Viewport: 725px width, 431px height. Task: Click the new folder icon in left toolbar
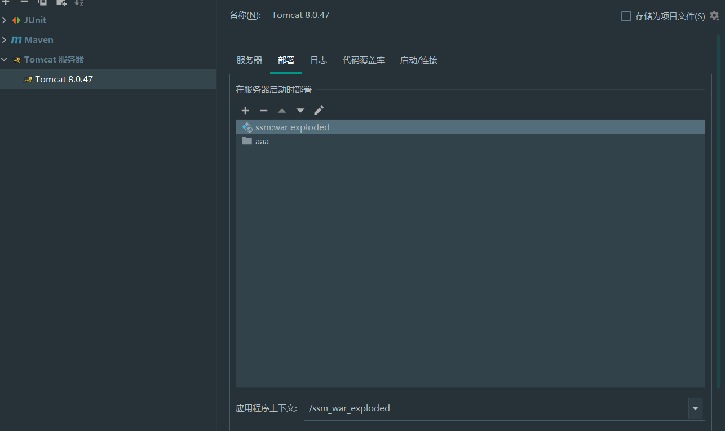pos(61,2)
